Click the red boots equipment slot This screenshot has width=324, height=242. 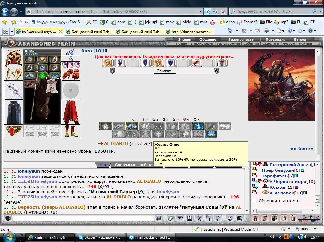[71, 131]
